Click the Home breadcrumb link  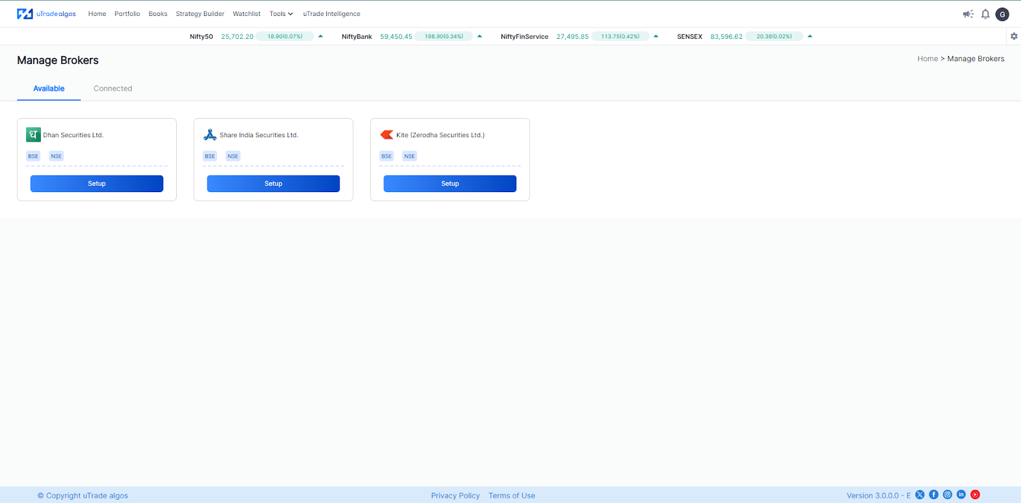pos(927,59)
